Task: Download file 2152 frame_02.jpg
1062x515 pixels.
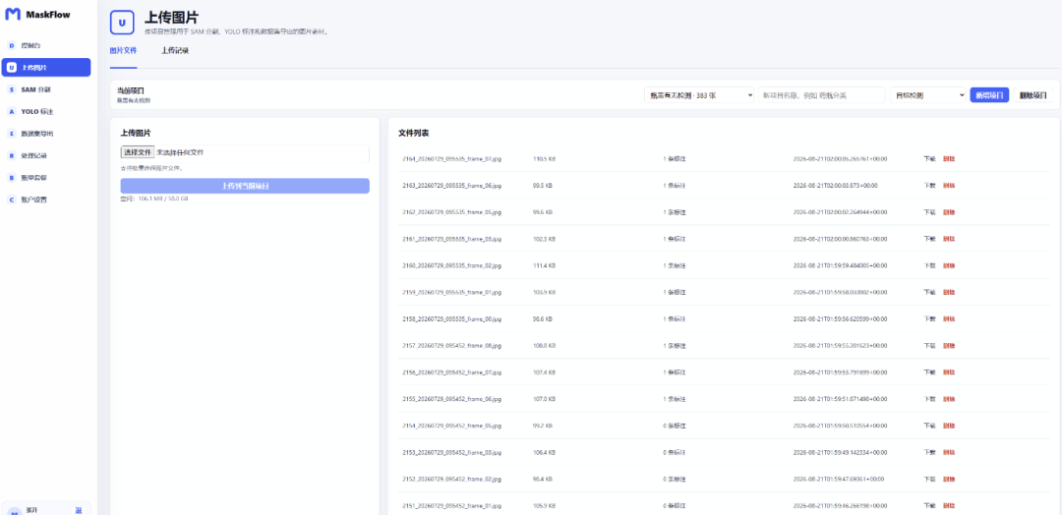Action: (929, 480)
